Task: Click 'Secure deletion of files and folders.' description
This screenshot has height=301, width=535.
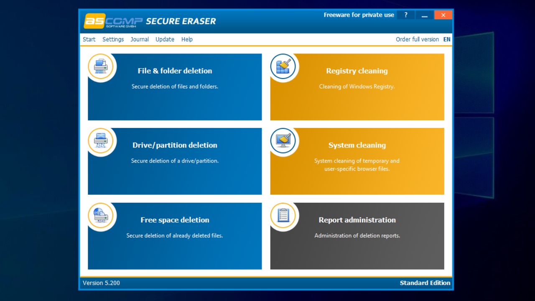Action: [x=175, y=87]
